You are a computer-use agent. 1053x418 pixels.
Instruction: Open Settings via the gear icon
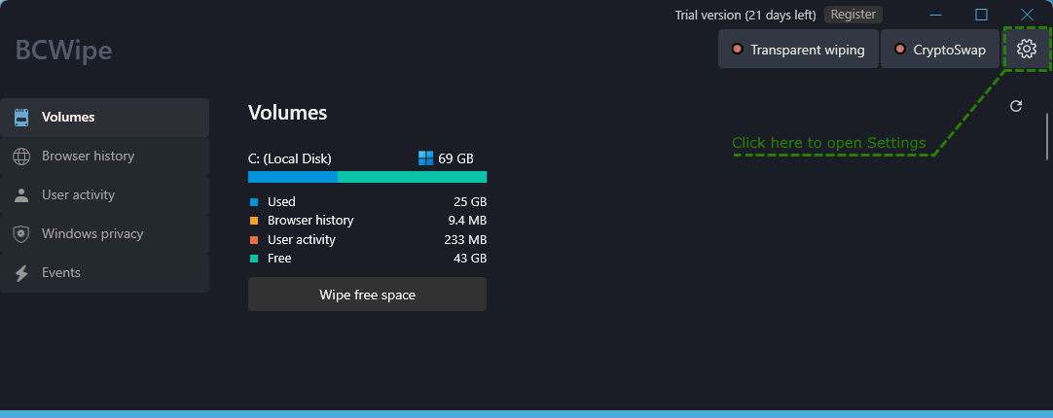[x=1026, y=49]
